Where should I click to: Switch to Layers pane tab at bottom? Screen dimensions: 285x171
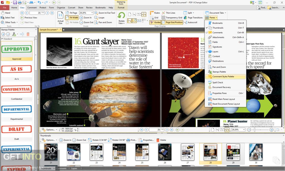[74, 169]
